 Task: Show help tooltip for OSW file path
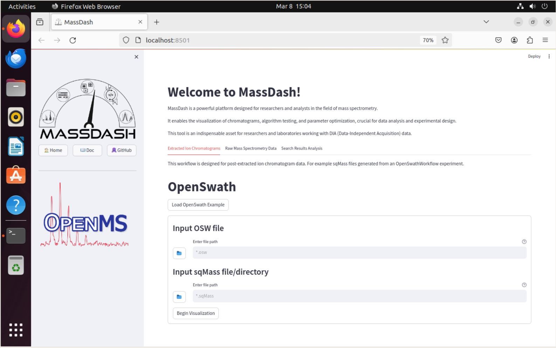pyautogui.click(x=524, y=242)
